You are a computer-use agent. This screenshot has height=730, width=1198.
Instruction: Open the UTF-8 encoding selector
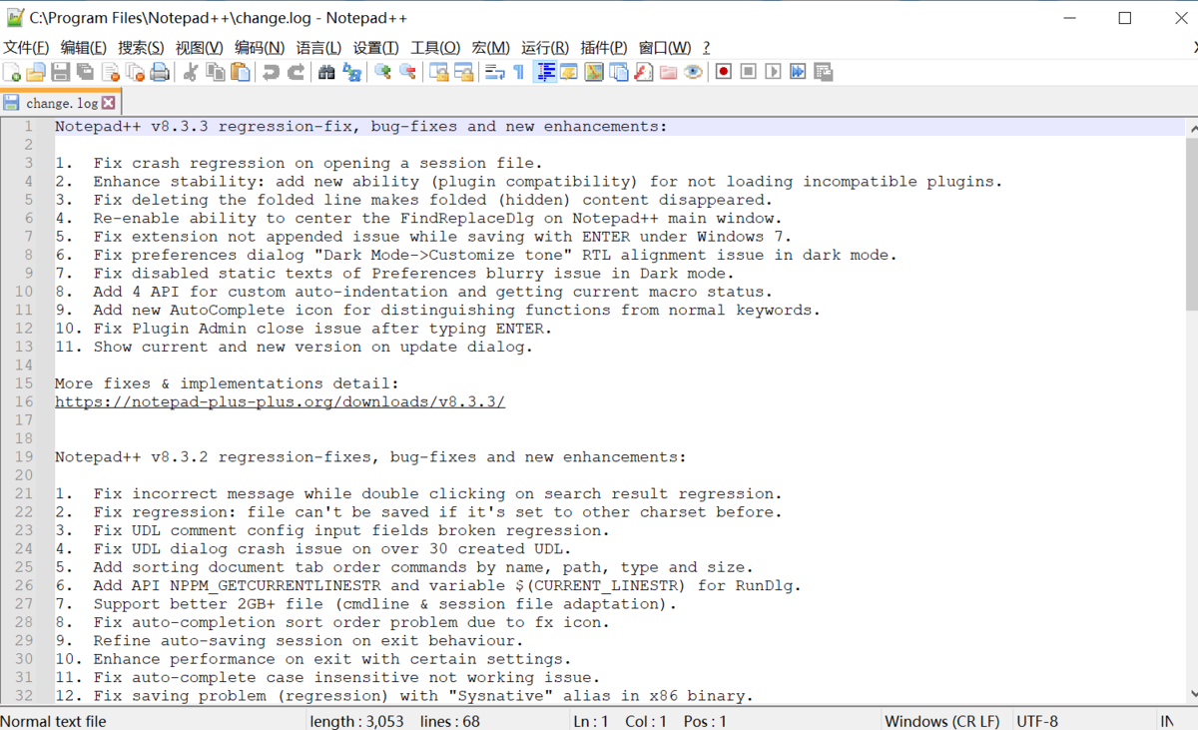click(1033, 720)
